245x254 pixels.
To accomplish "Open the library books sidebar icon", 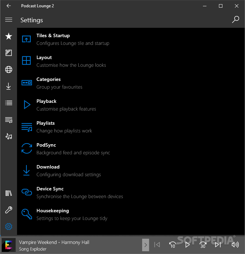I will pos(9,193).
